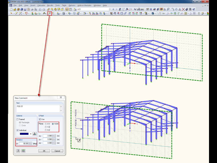Screen dimensions: 217x163
Task: Open Print Preview magnifier page icon
Action: (x=35, y=9)
